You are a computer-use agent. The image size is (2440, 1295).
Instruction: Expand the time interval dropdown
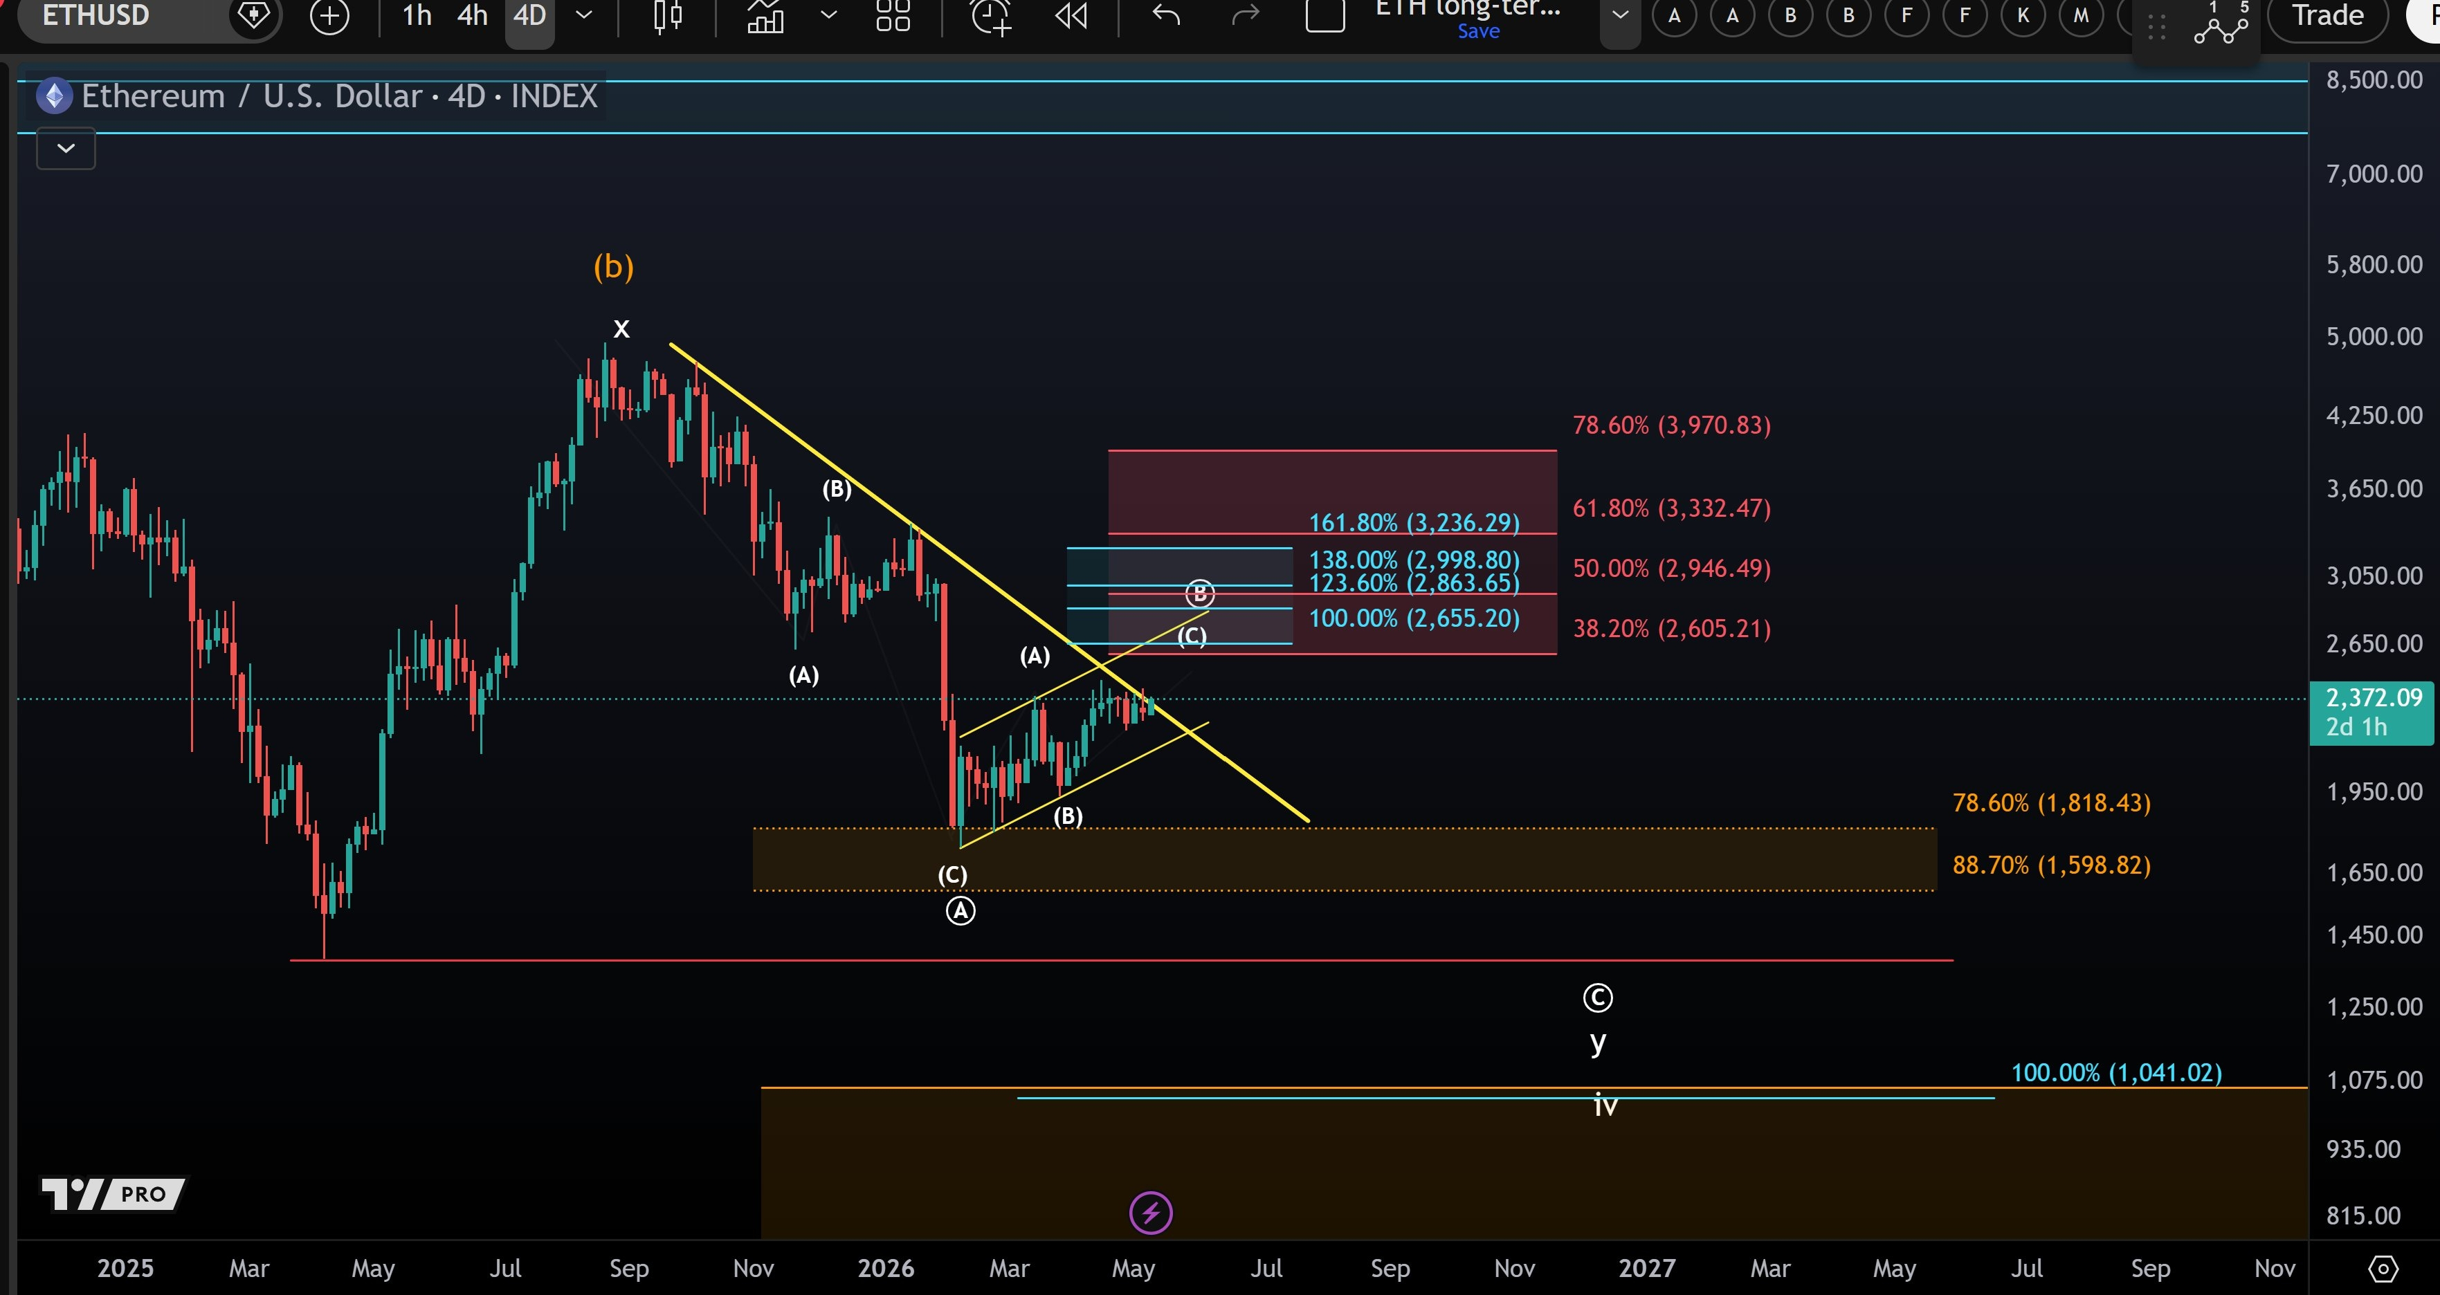[x=585, y=16]
